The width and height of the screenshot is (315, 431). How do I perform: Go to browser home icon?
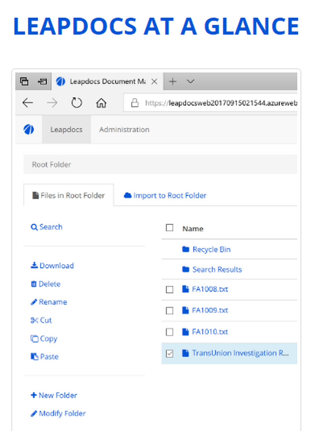pyautogui.click(x=101, y=103)
